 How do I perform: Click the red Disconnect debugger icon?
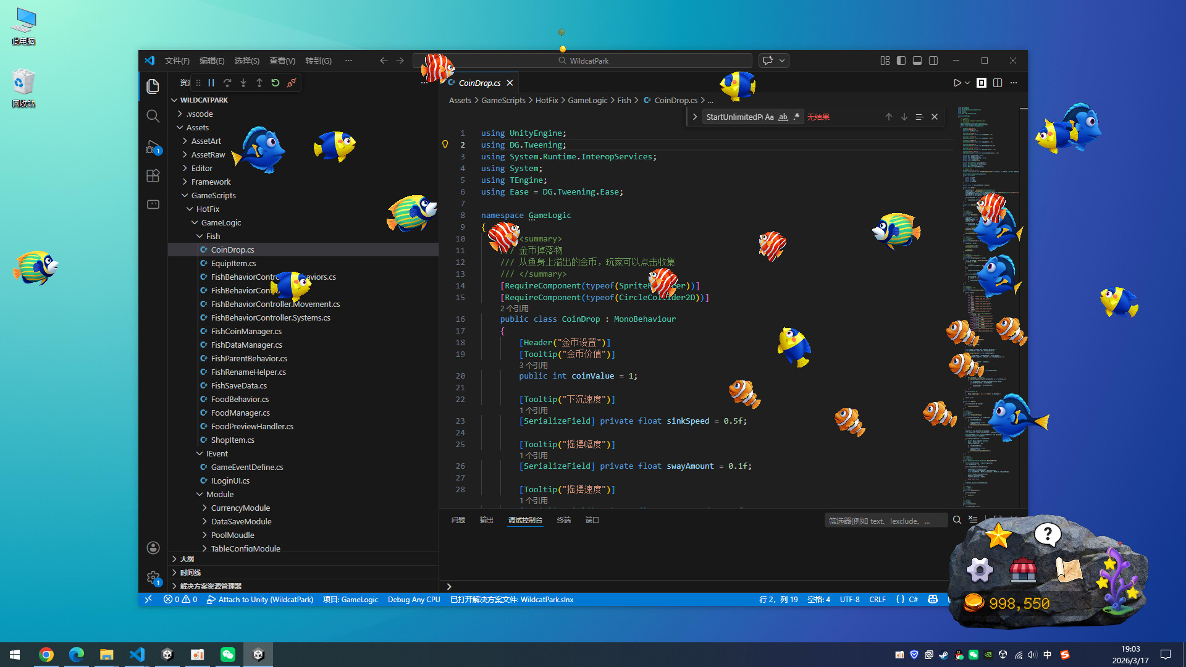[x=292, y=83]
